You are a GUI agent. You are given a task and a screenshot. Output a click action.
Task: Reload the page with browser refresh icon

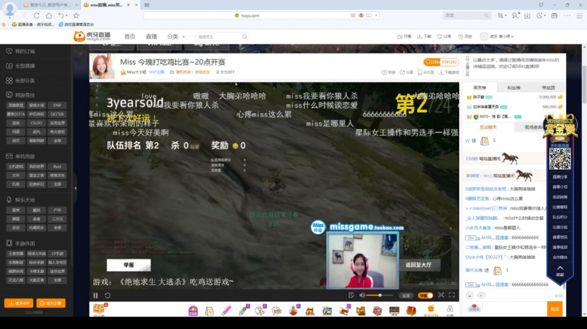coord(37,16)
